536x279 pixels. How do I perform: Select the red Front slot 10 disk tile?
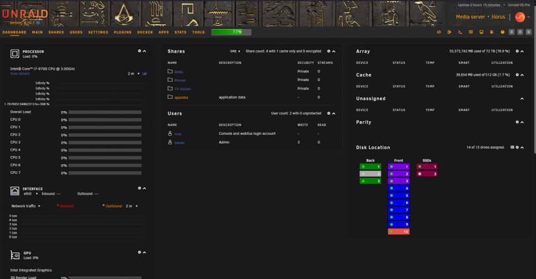tap(399, 232)
